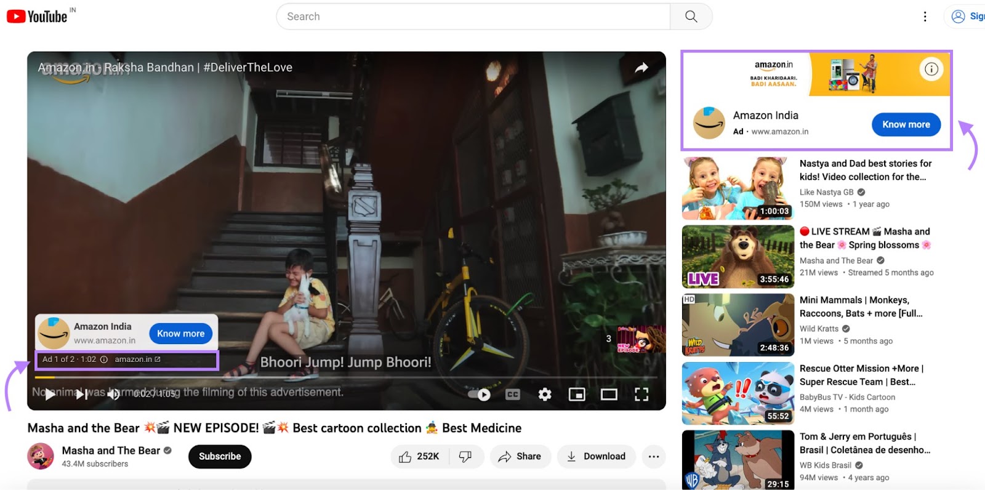The height and width of the screenshot is (490, 985).
Task: Click the ad info icon on Amazon banner
Action: pyautogui.click(x=931, y=69)
